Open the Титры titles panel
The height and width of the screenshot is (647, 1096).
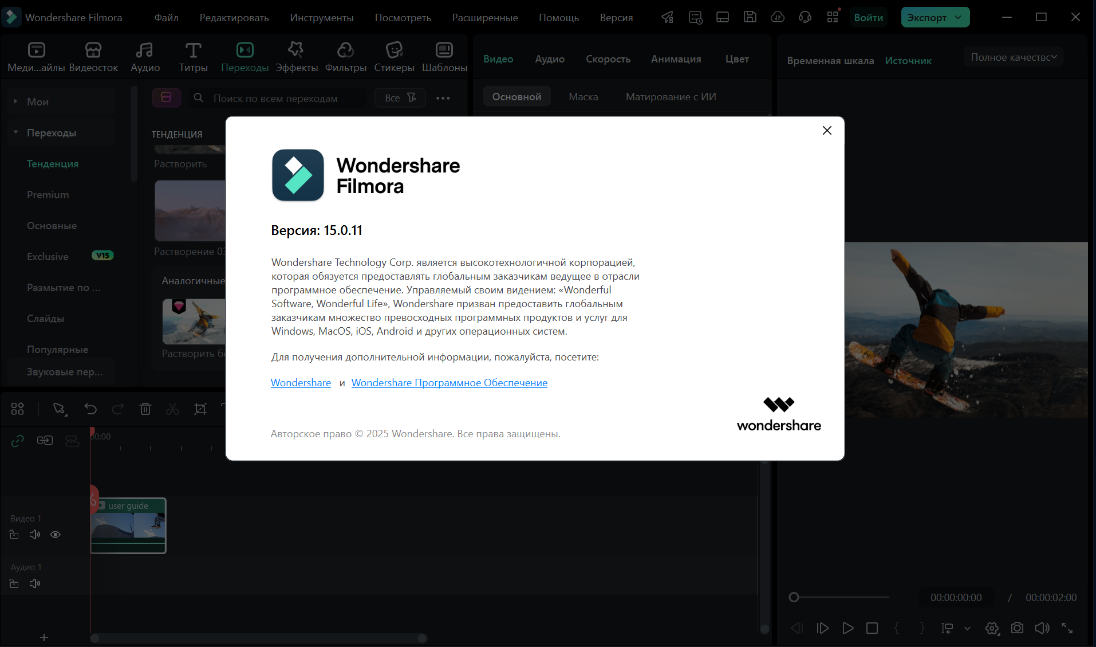193,57
